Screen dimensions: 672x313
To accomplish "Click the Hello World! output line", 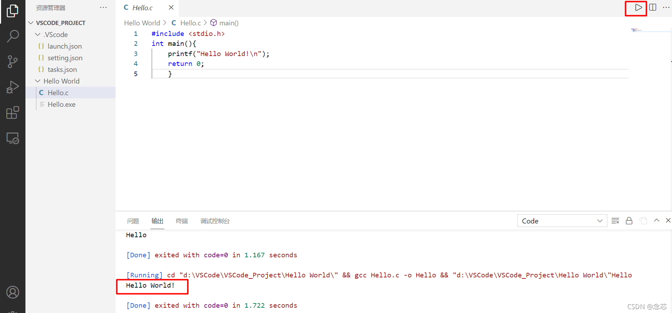I will click(x=150, y=285).
